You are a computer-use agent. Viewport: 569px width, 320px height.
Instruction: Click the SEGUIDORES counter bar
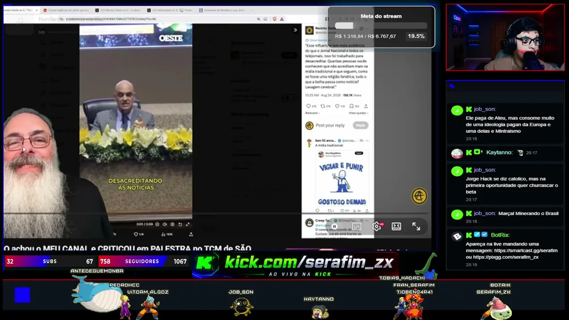[x=143, y=261]
